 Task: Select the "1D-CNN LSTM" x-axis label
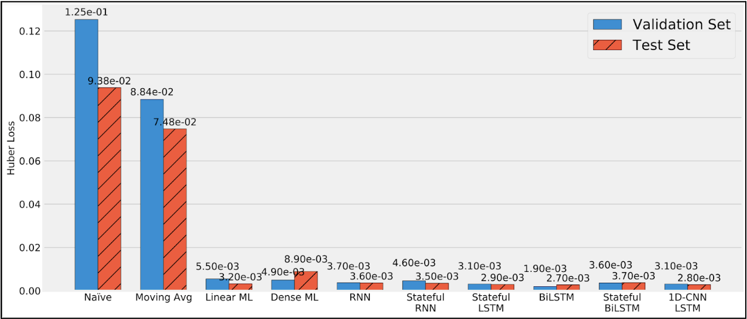[x=687, y=302]
